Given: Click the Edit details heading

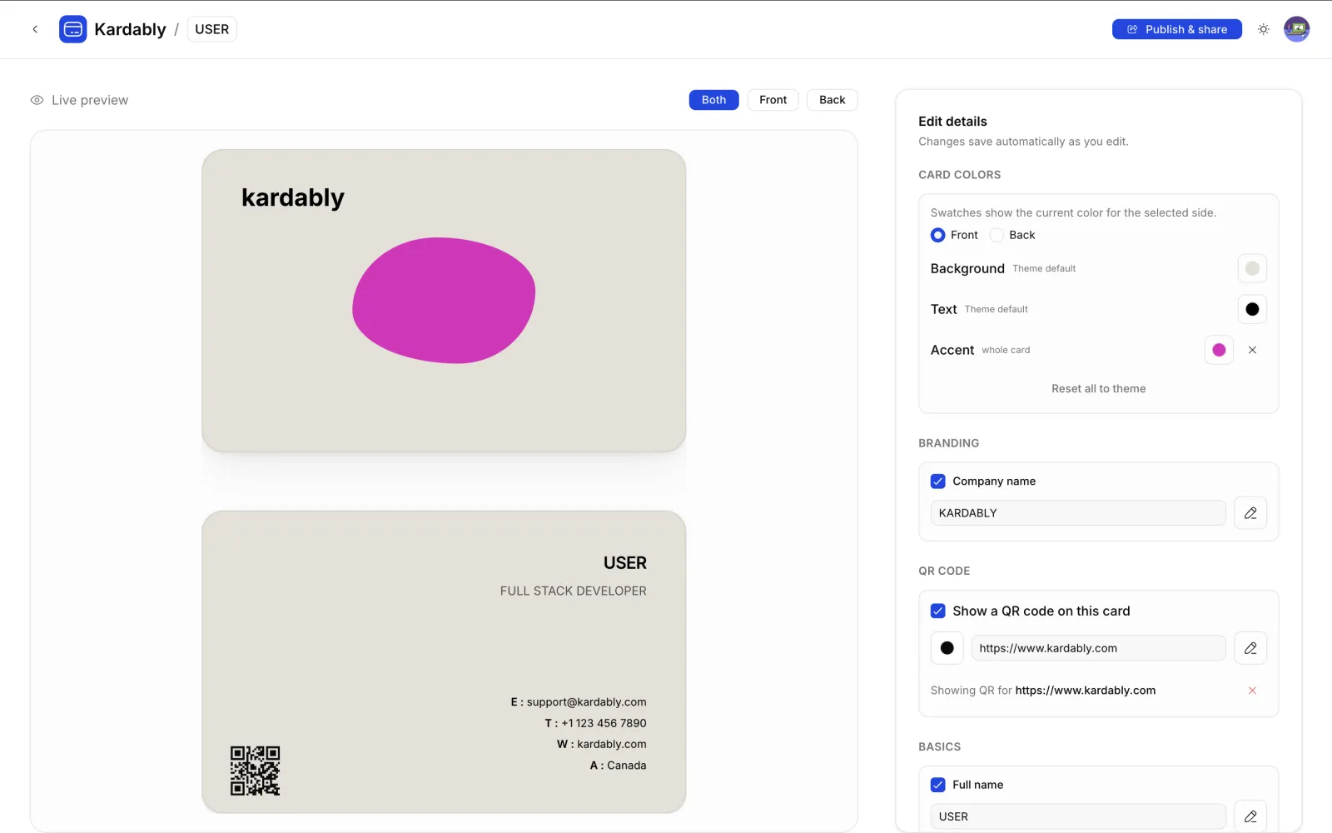Looking at the screenshot, I should click(952, 122).
